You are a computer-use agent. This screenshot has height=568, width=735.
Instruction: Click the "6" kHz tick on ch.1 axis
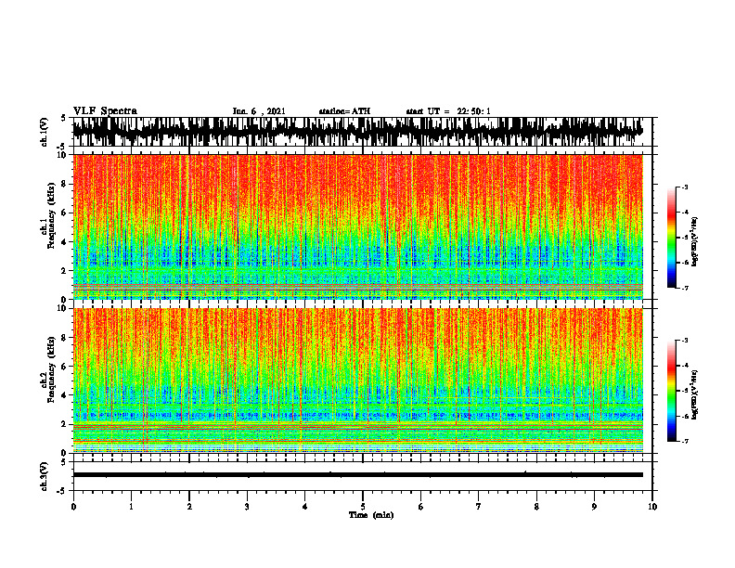click(x=64, y=213)
